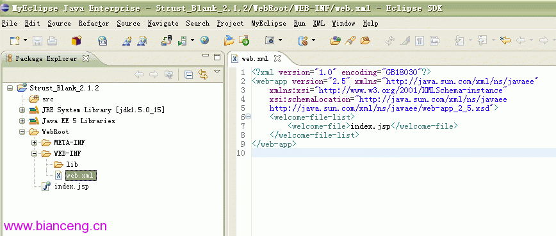Click the Last Edit Location icon
Image resolution: width=556 pixels, height=236 pixels.
505,40
